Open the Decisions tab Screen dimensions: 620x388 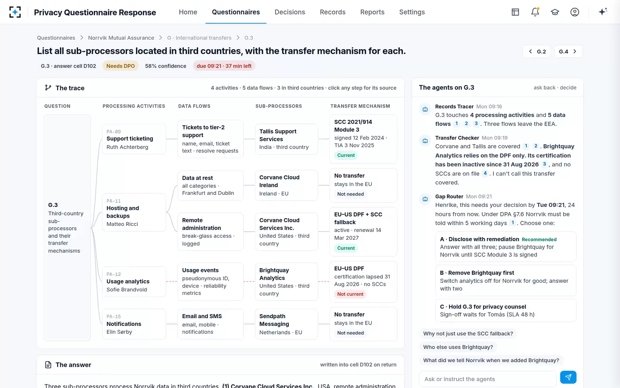290,12
